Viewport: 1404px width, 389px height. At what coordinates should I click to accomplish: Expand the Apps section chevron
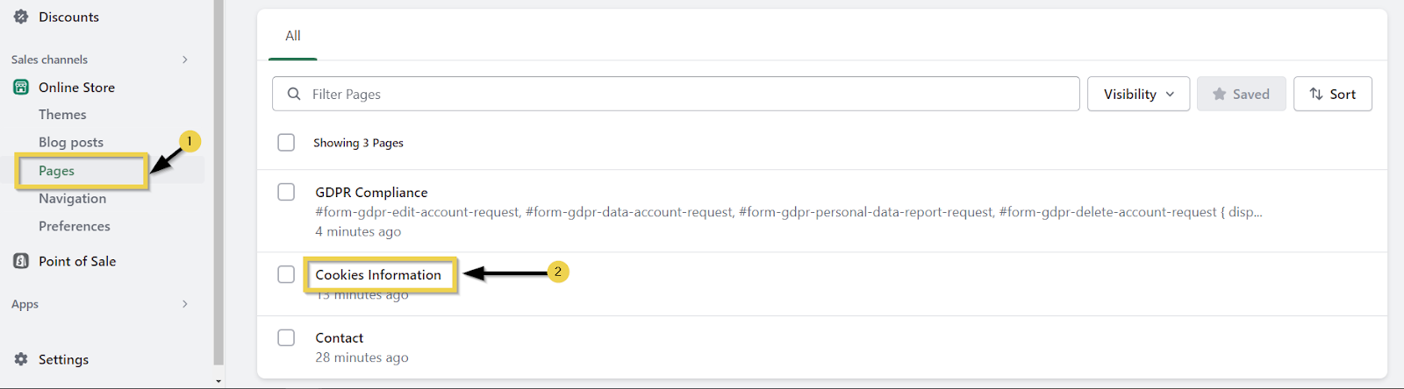[x=184, y=304]
